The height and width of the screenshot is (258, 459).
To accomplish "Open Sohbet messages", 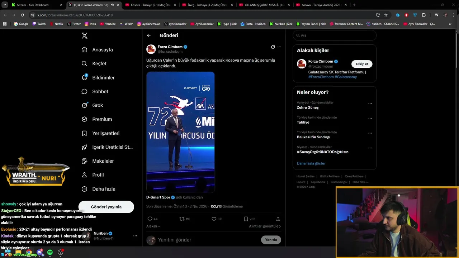I will pos(95,91).
